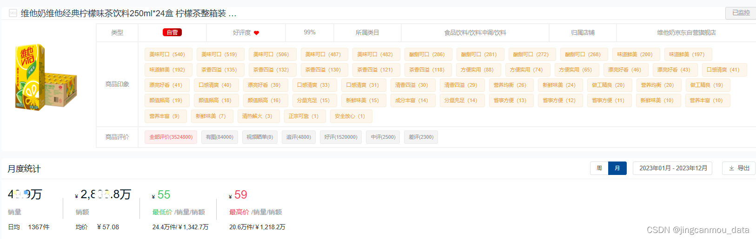Click impression tag 颜值颜高 (18)

[x=216, y=100]
